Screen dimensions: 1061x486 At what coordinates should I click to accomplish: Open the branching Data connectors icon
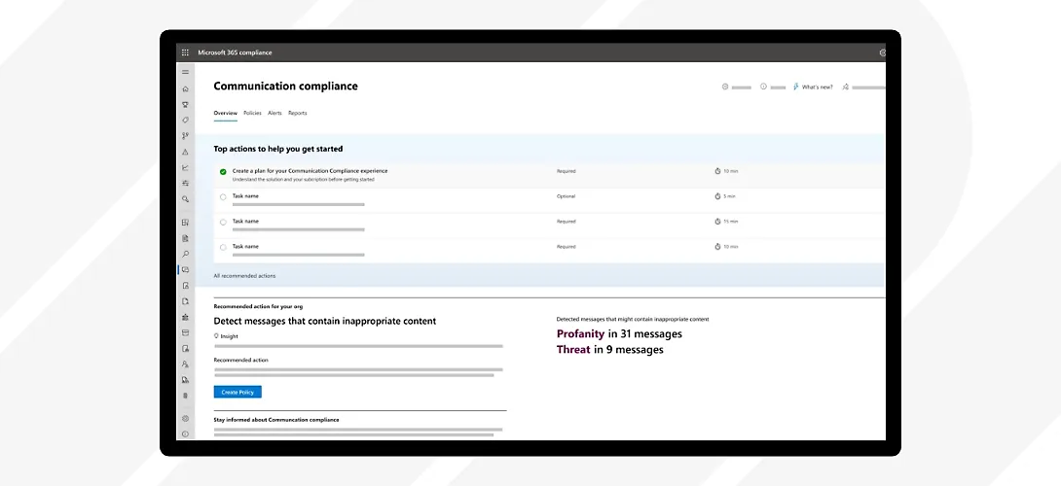tap(185, 136)
